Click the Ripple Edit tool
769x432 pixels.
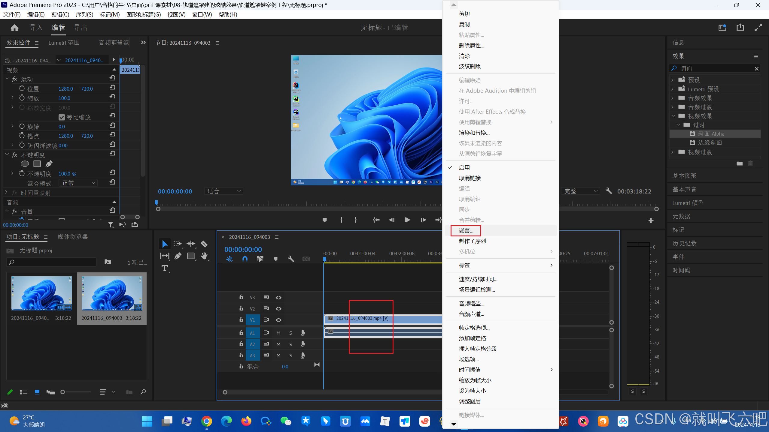(x=191, y=244)
